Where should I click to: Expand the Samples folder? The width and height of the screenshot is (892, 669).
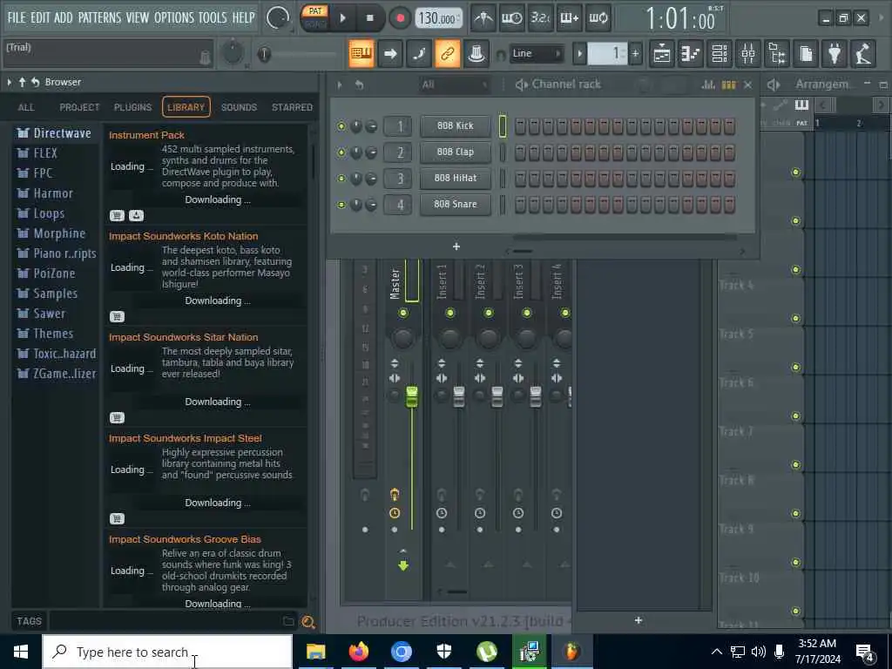[x=47, y=294]
